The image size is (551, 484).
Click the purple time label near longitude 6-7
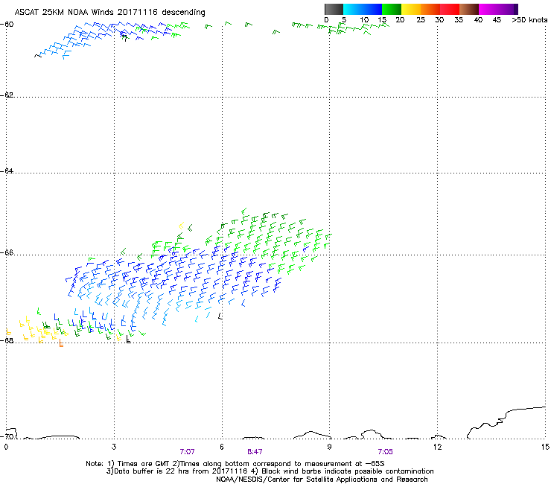[x=255, y=452]
